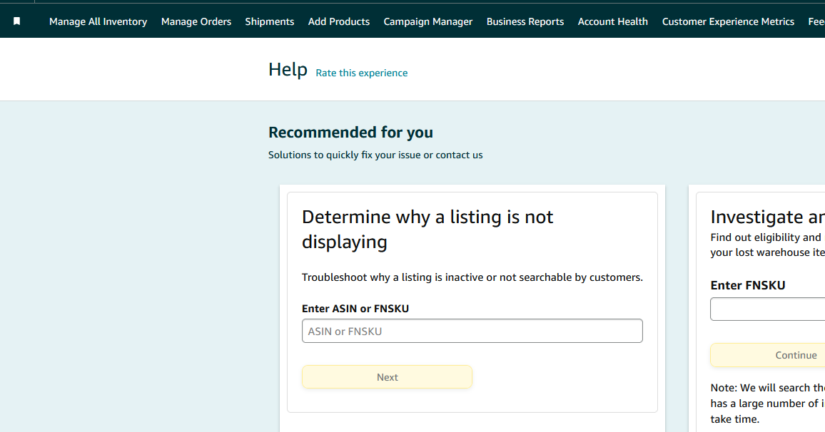Focus the Enter FNSKU input field
825x432 pixels.
(x=768, y=309)
